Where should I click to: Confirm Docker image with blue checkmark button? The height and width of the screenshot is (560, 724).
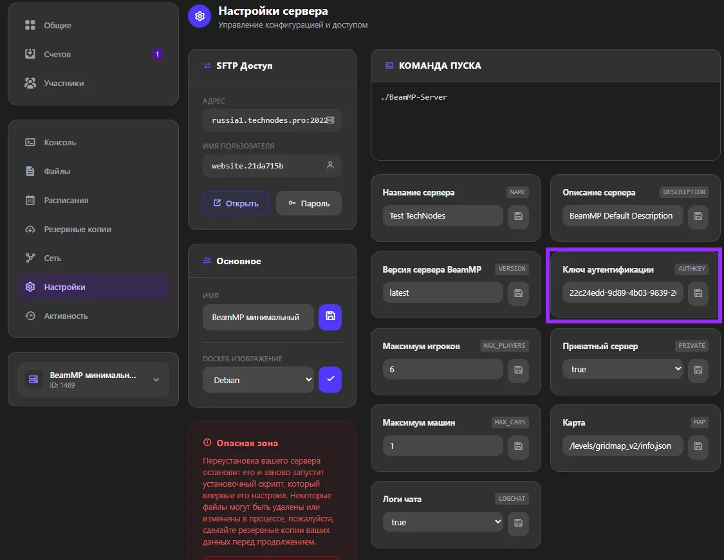click(330, 379)
